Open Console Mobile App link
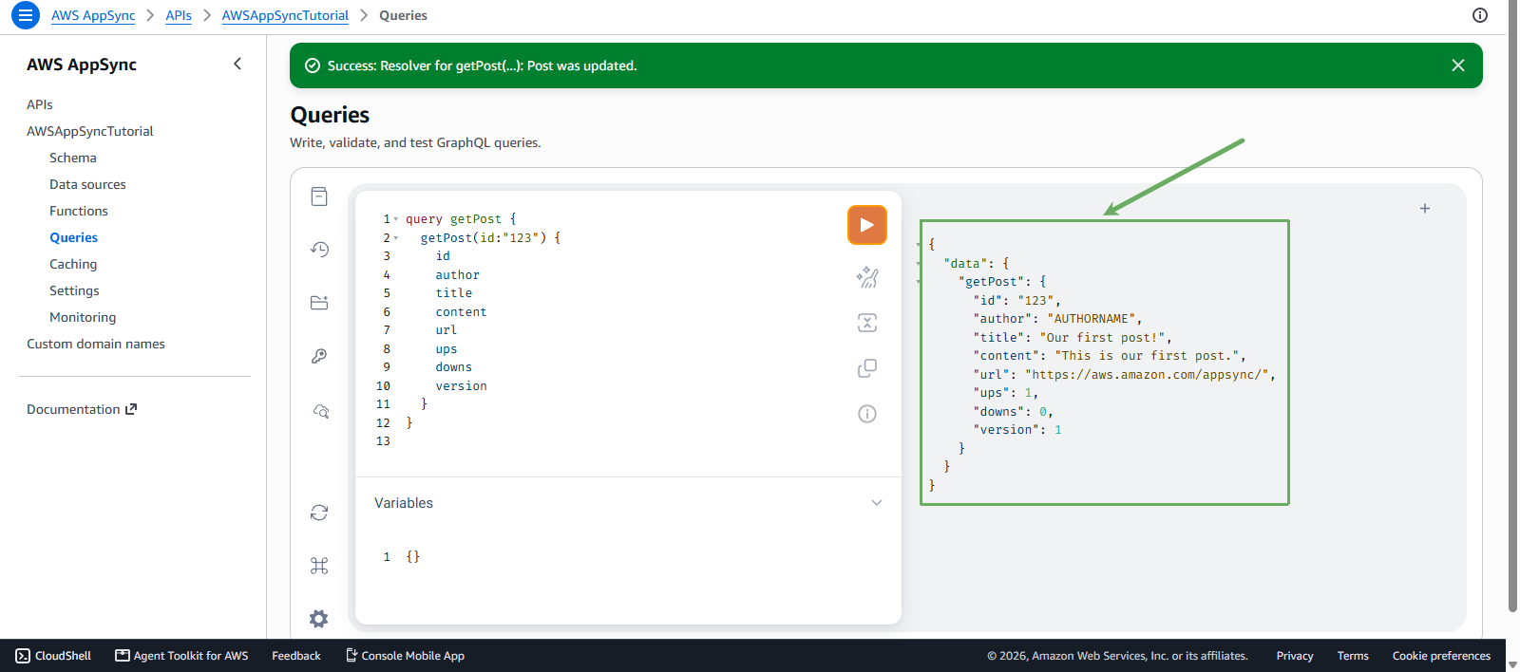 point(405,656)
